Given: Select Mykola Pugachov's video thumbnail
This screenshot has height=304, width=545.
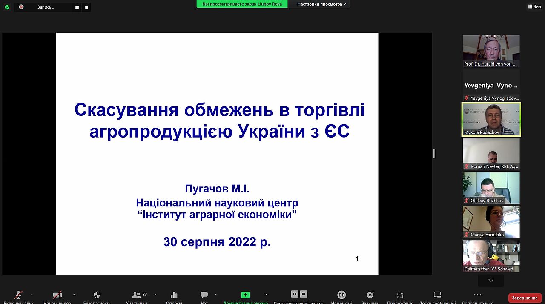Looking at the screenshot, I should tap(491, 120).
